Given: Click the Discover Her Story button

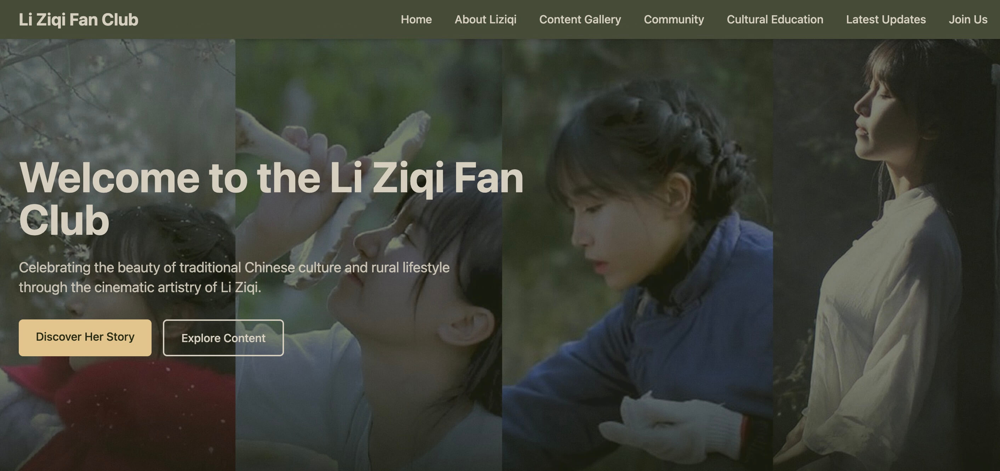Looking at the screenshot, I should (85, 337).
